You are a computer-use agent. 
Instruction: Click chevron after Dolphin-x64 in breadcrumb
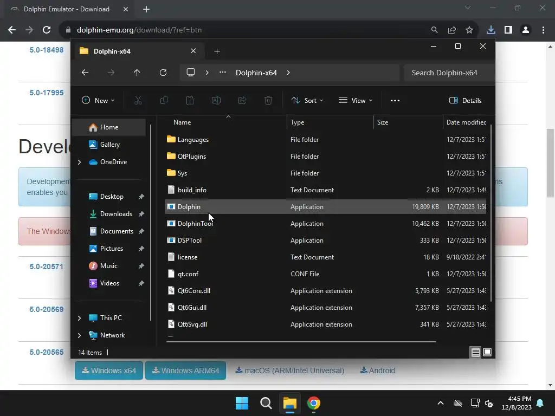pyautogui.click(x=288, y=73)
